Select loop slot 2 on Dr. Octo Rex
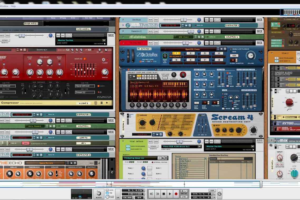300x200 pixels. click(x=190, y=53)
